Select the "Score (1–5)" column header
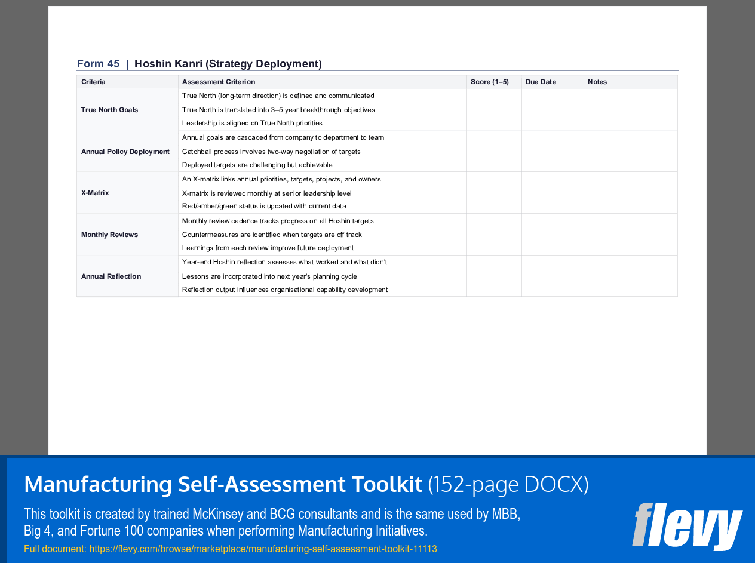 point(489,82)
